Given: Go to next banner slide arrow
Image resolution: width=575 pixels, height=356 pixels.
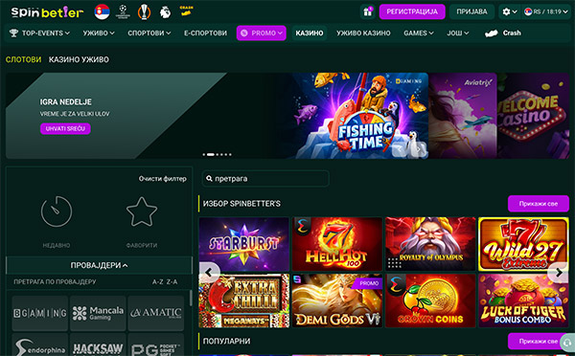Looking at the screenshot, I should pos(419,149).
